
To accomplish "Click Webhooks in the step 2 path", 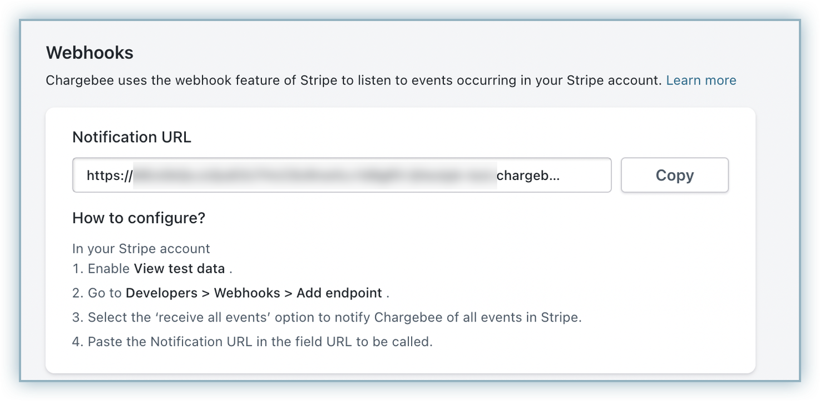I will (x=247, y=293).
